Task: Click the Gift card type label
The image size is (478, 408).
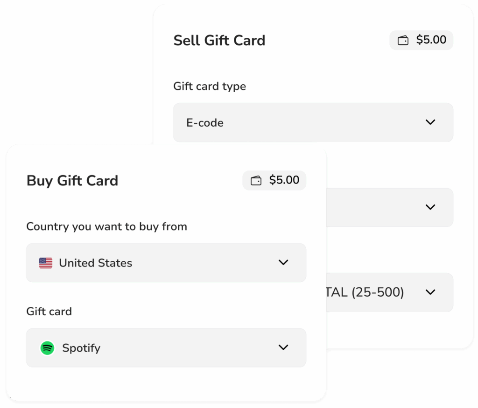Action: [x=210, y=87]
